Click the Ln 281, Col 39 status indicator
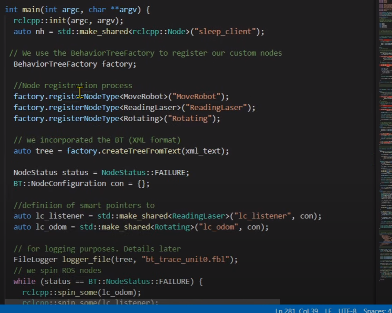The width and height of the screenshot is (392, 313). 296,310
